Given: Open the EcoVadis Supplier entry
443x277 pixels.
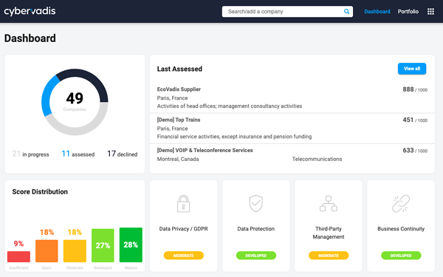Looking at the screenshot, I should [x=292, y=98].
